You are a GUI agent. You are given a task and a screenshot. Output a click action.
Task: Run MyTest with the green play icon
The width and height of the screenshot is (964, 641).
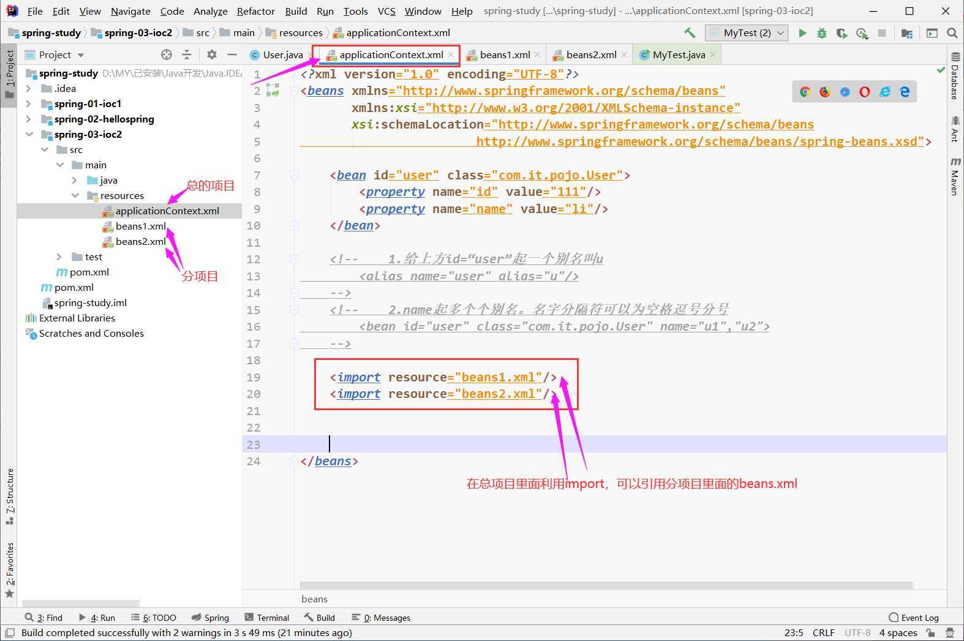tap(802, 33)
